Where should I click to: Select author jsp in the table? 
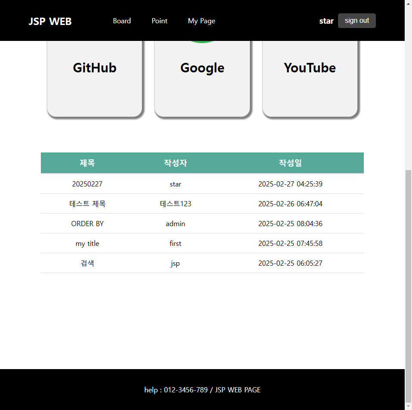point(175,264)
